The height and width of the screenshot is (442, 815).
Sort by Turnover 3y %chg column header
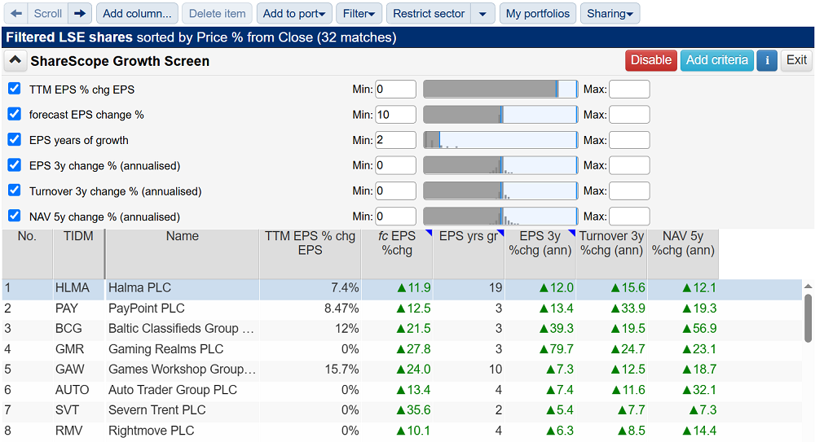pyautogui.click(x=612, y=254)
